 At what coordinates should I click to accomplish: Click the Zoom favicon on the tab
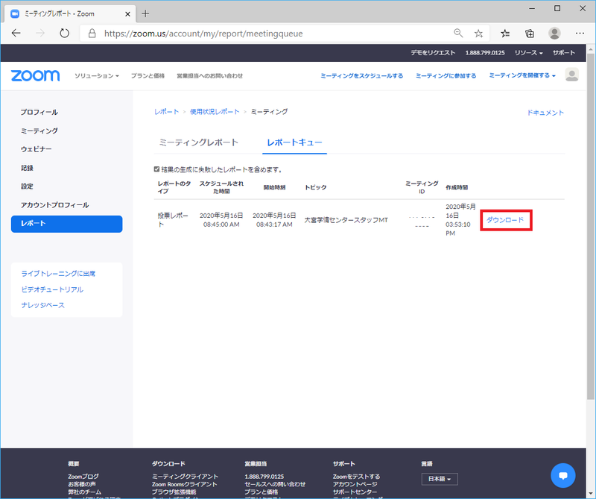(x=15, y=14)
